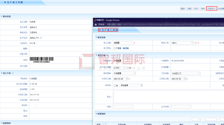Screen dimensions: 224x125
Task: Click the 备注 large text area
Action: tap(169, 97)
